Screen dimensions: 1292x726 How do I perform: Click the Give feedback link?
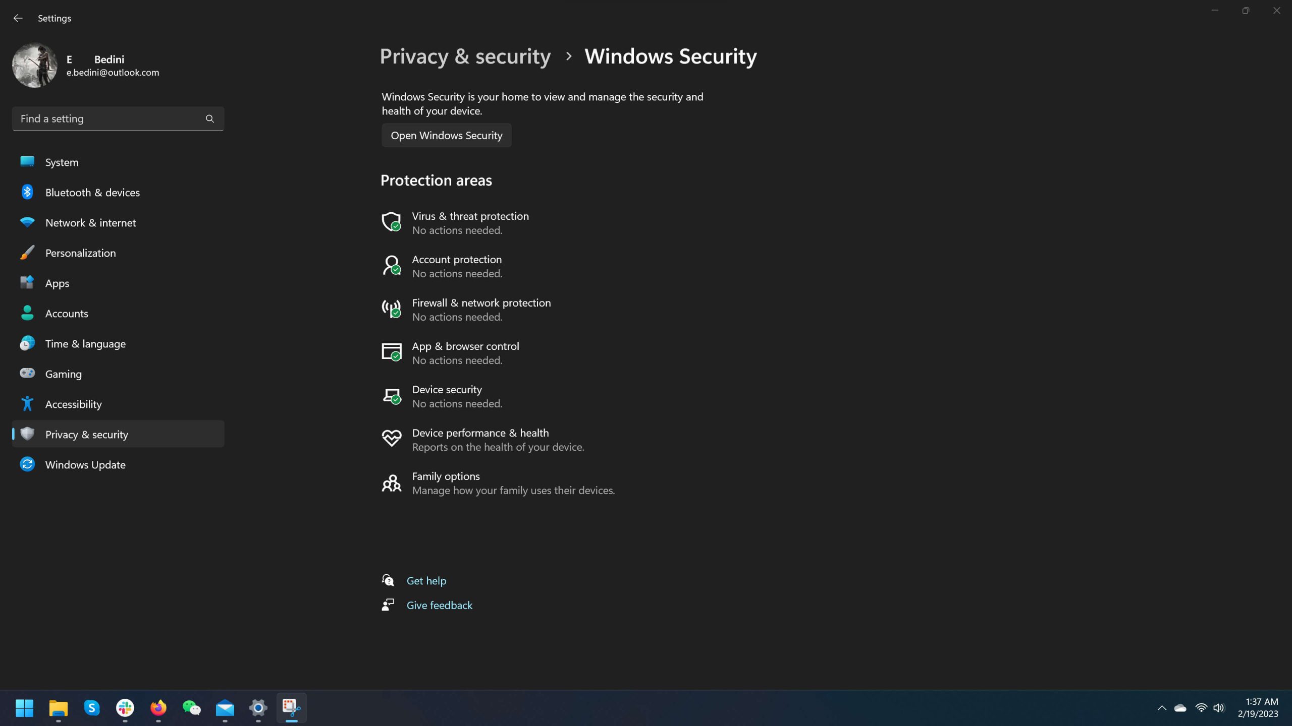tap(440, 605)
